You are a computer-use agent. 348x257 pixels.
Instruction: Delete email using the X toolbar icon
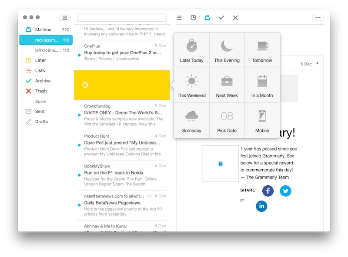(x=235, y=17)
